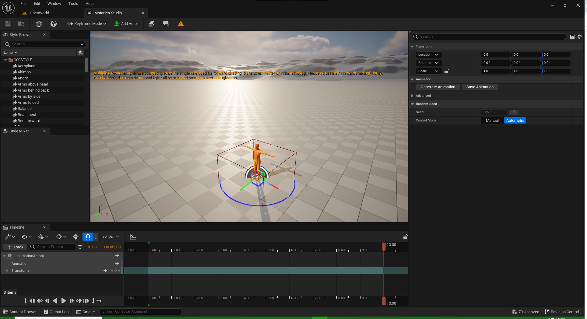Click the eraser toolbar icon
Image resolution: width=587 pixels, height=319 pixels.
point(152,24)
